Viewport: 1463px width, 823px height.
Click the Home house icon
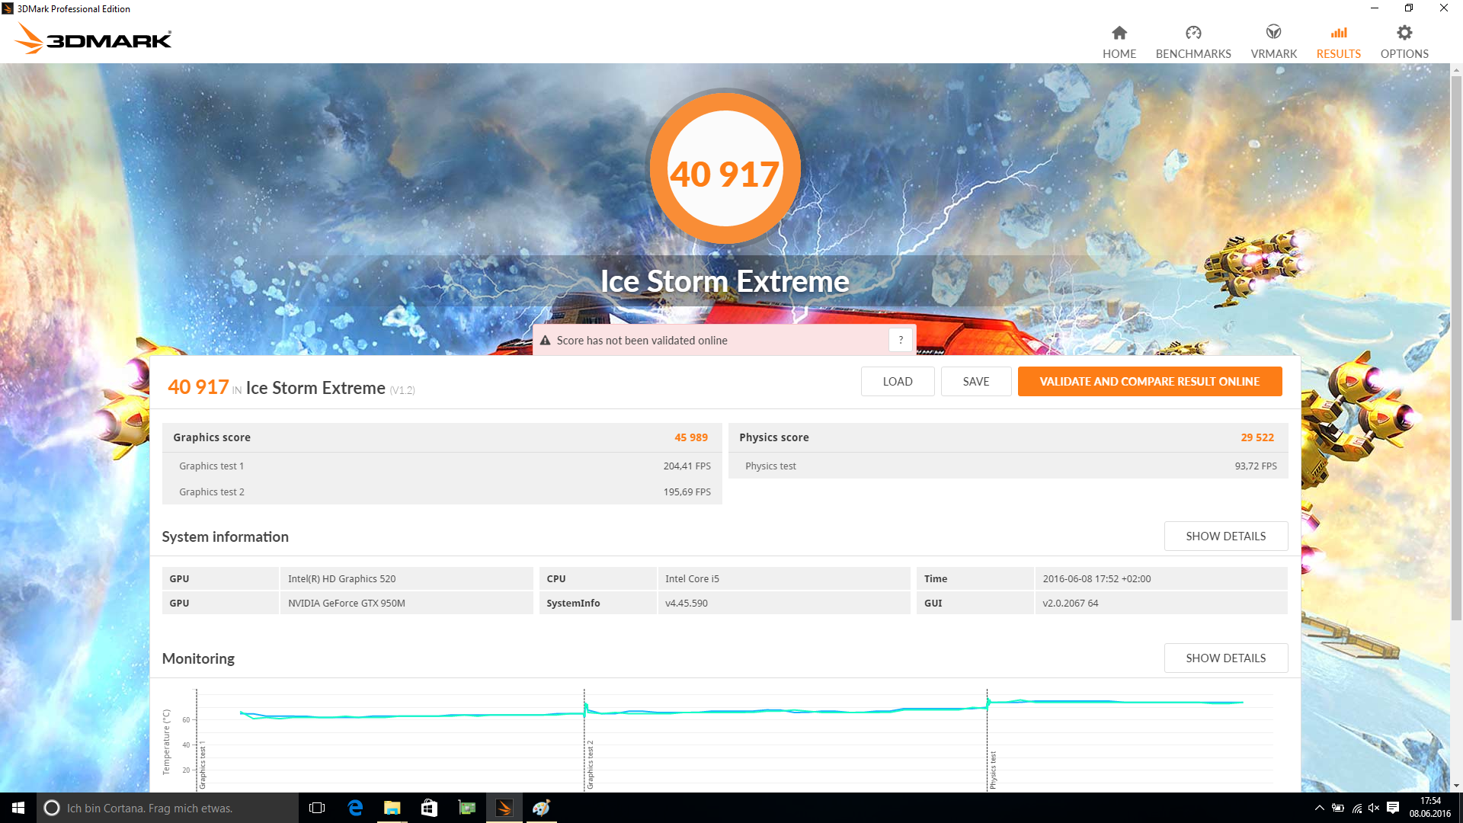pos(1119,33)
